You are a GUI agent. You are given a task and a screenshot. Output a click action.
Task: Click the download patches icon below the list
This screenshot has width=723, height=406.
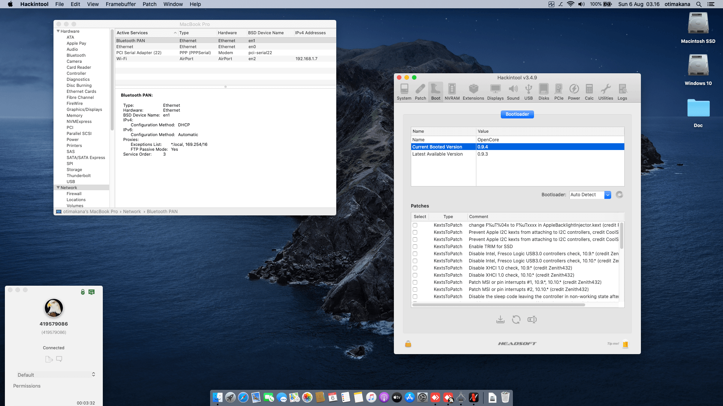(500, 320)
